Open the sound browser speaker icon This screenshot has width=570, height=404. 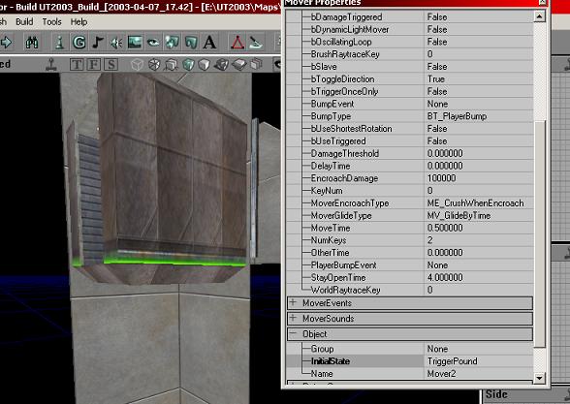116,43
